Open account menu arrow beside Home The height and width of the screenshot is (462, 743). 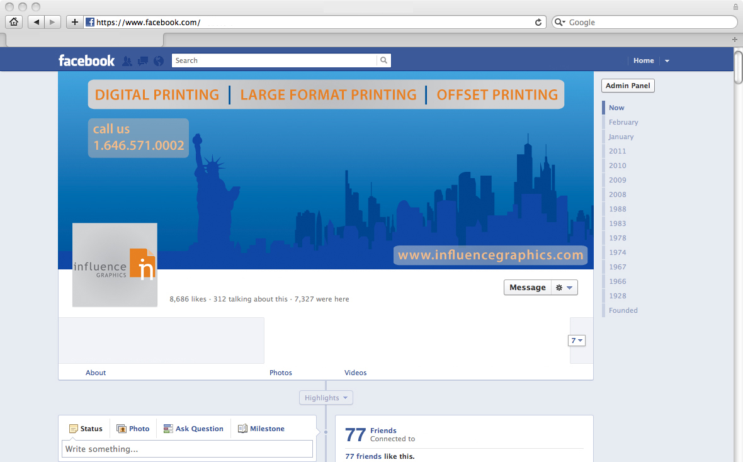(x=667, y=60)
